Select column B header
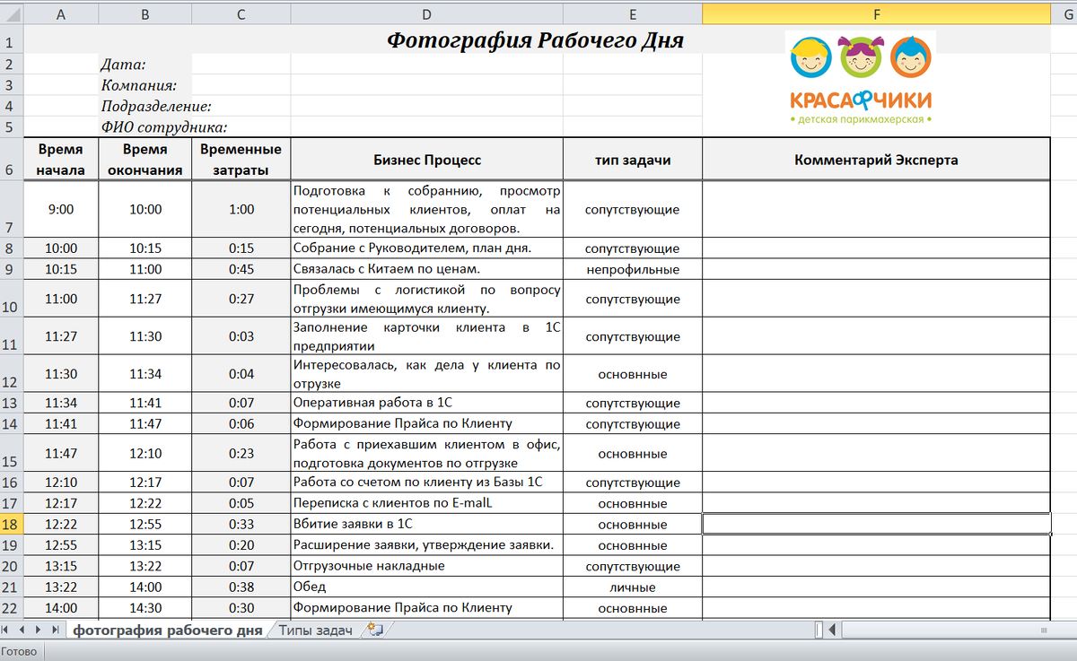Image resolution: width=1077 pixels, height=661 pixels. (x=145, y=13)
